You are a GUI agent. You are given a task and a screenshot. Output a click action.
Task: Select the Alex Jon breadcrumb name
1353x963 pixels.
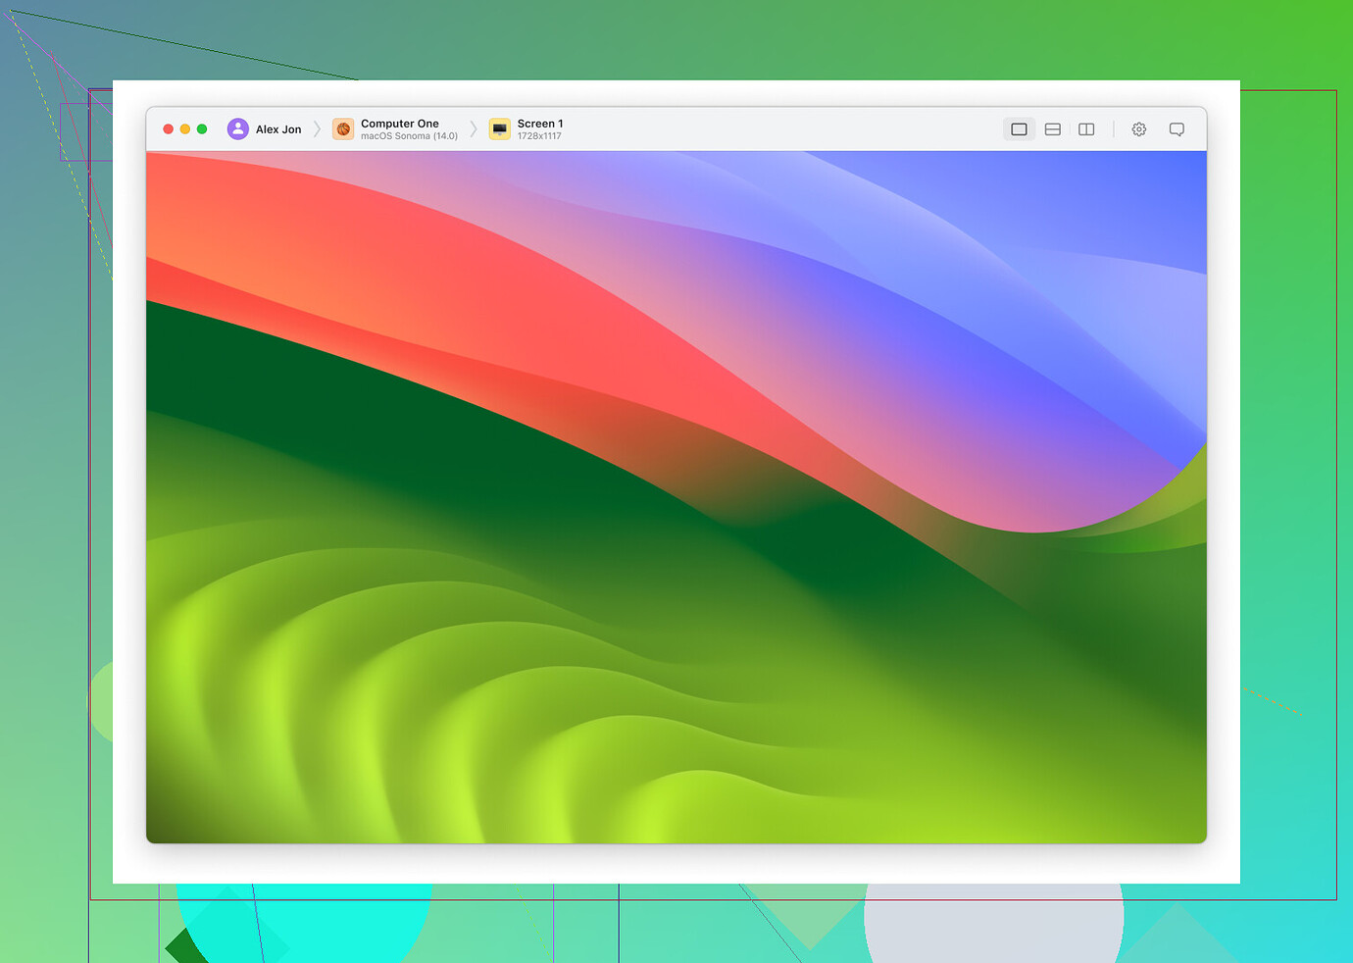pos(278,129)
